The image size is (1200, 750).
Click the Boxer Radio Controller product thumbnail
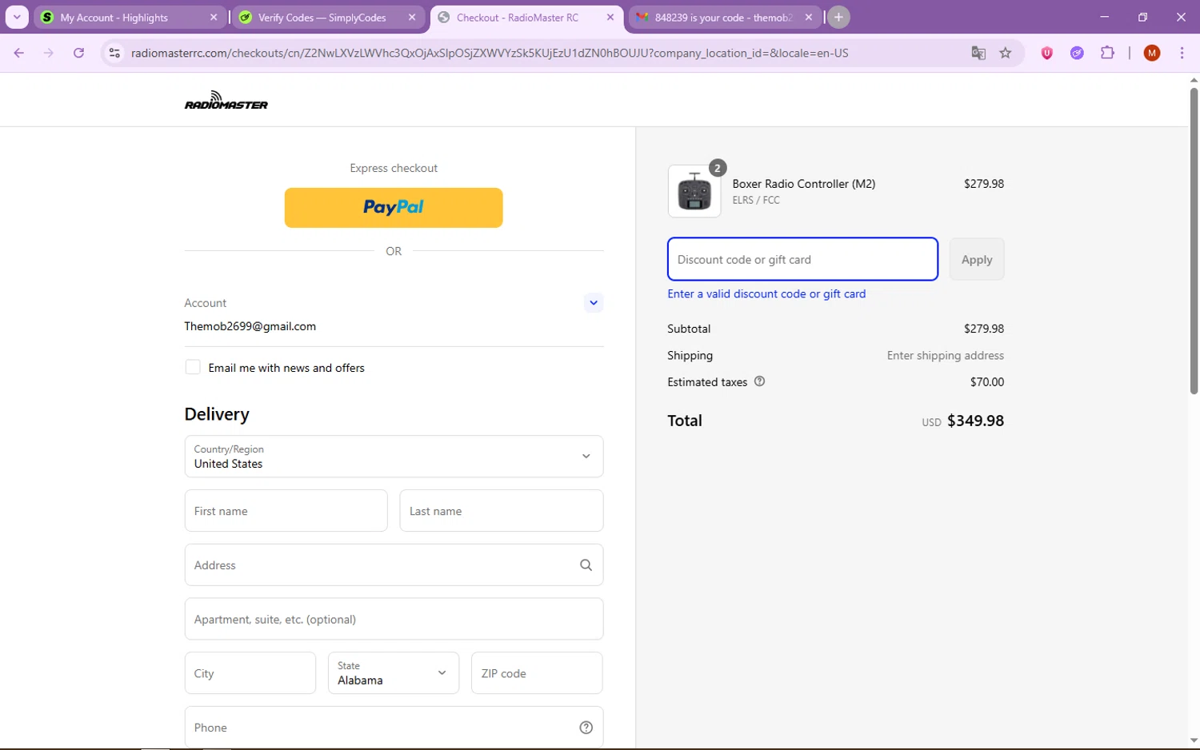click(694, 192)
